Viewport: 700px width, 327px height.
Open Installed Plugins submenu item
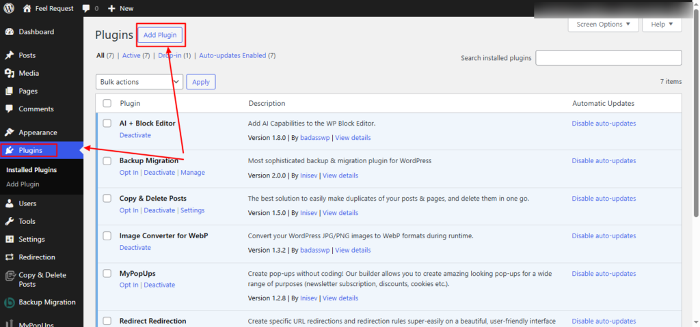pos(31,170)
